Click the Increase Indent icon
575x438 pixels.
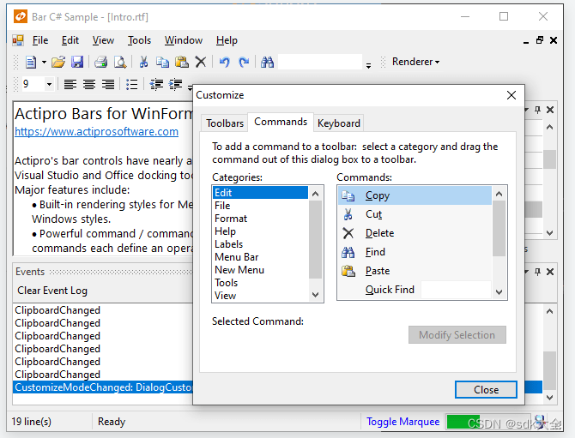(x=175, y=85)
